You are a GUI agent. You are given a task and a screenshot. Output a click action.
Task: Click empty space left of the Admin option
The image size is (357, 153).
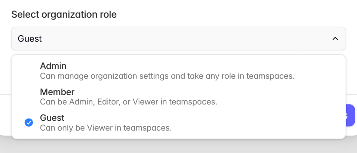[x=26, y=71]
